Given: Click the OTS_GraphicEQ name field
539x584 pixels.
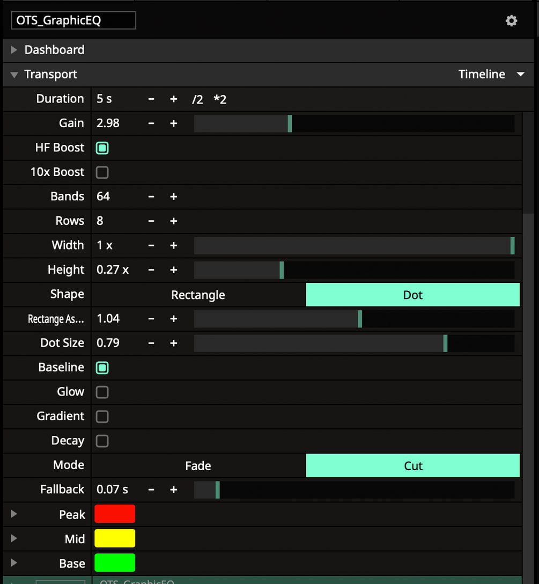Looking at the screenshot, I should click(x=73, y=21).
